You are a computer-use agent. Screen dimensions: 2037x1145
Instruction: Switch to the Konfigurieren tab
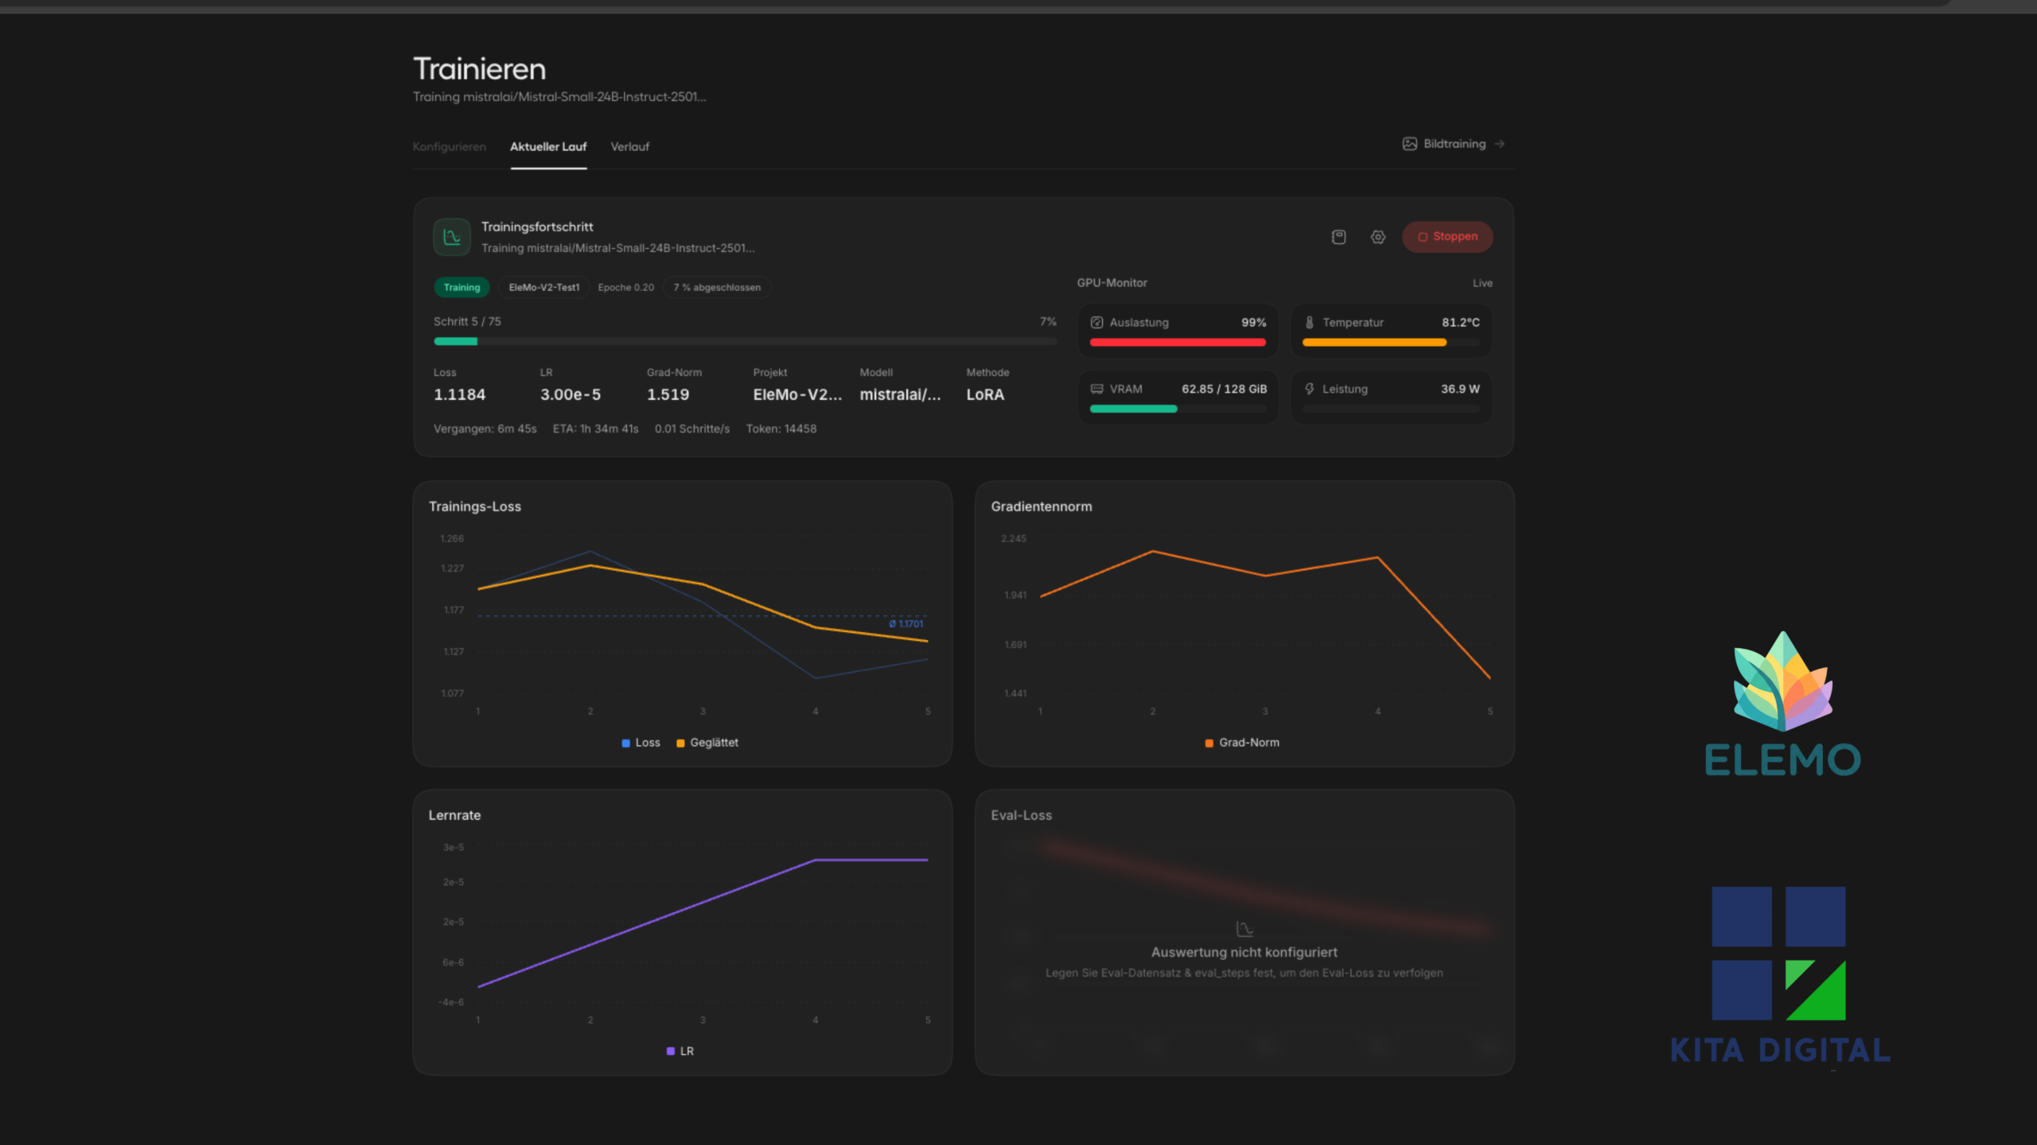[x=449, y=147]
